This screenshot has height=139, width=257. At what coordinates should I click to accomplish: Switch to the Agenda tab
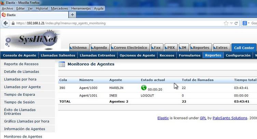100,48
